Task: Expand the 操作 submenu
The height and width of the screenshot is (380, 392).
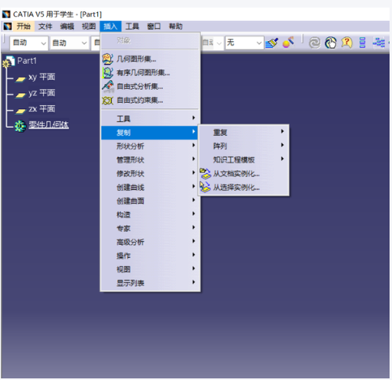Action: point(150,255)
